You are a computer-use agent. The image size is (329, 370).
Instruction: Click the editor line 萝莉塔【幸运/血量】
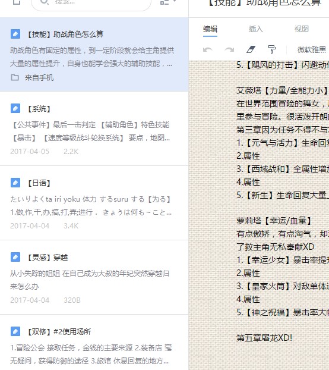point(274,221)
